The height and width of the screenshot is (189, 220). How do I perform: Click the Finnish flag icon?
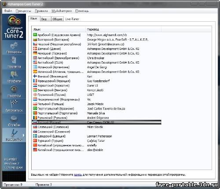pyautogui.click(x=35, y=76)
